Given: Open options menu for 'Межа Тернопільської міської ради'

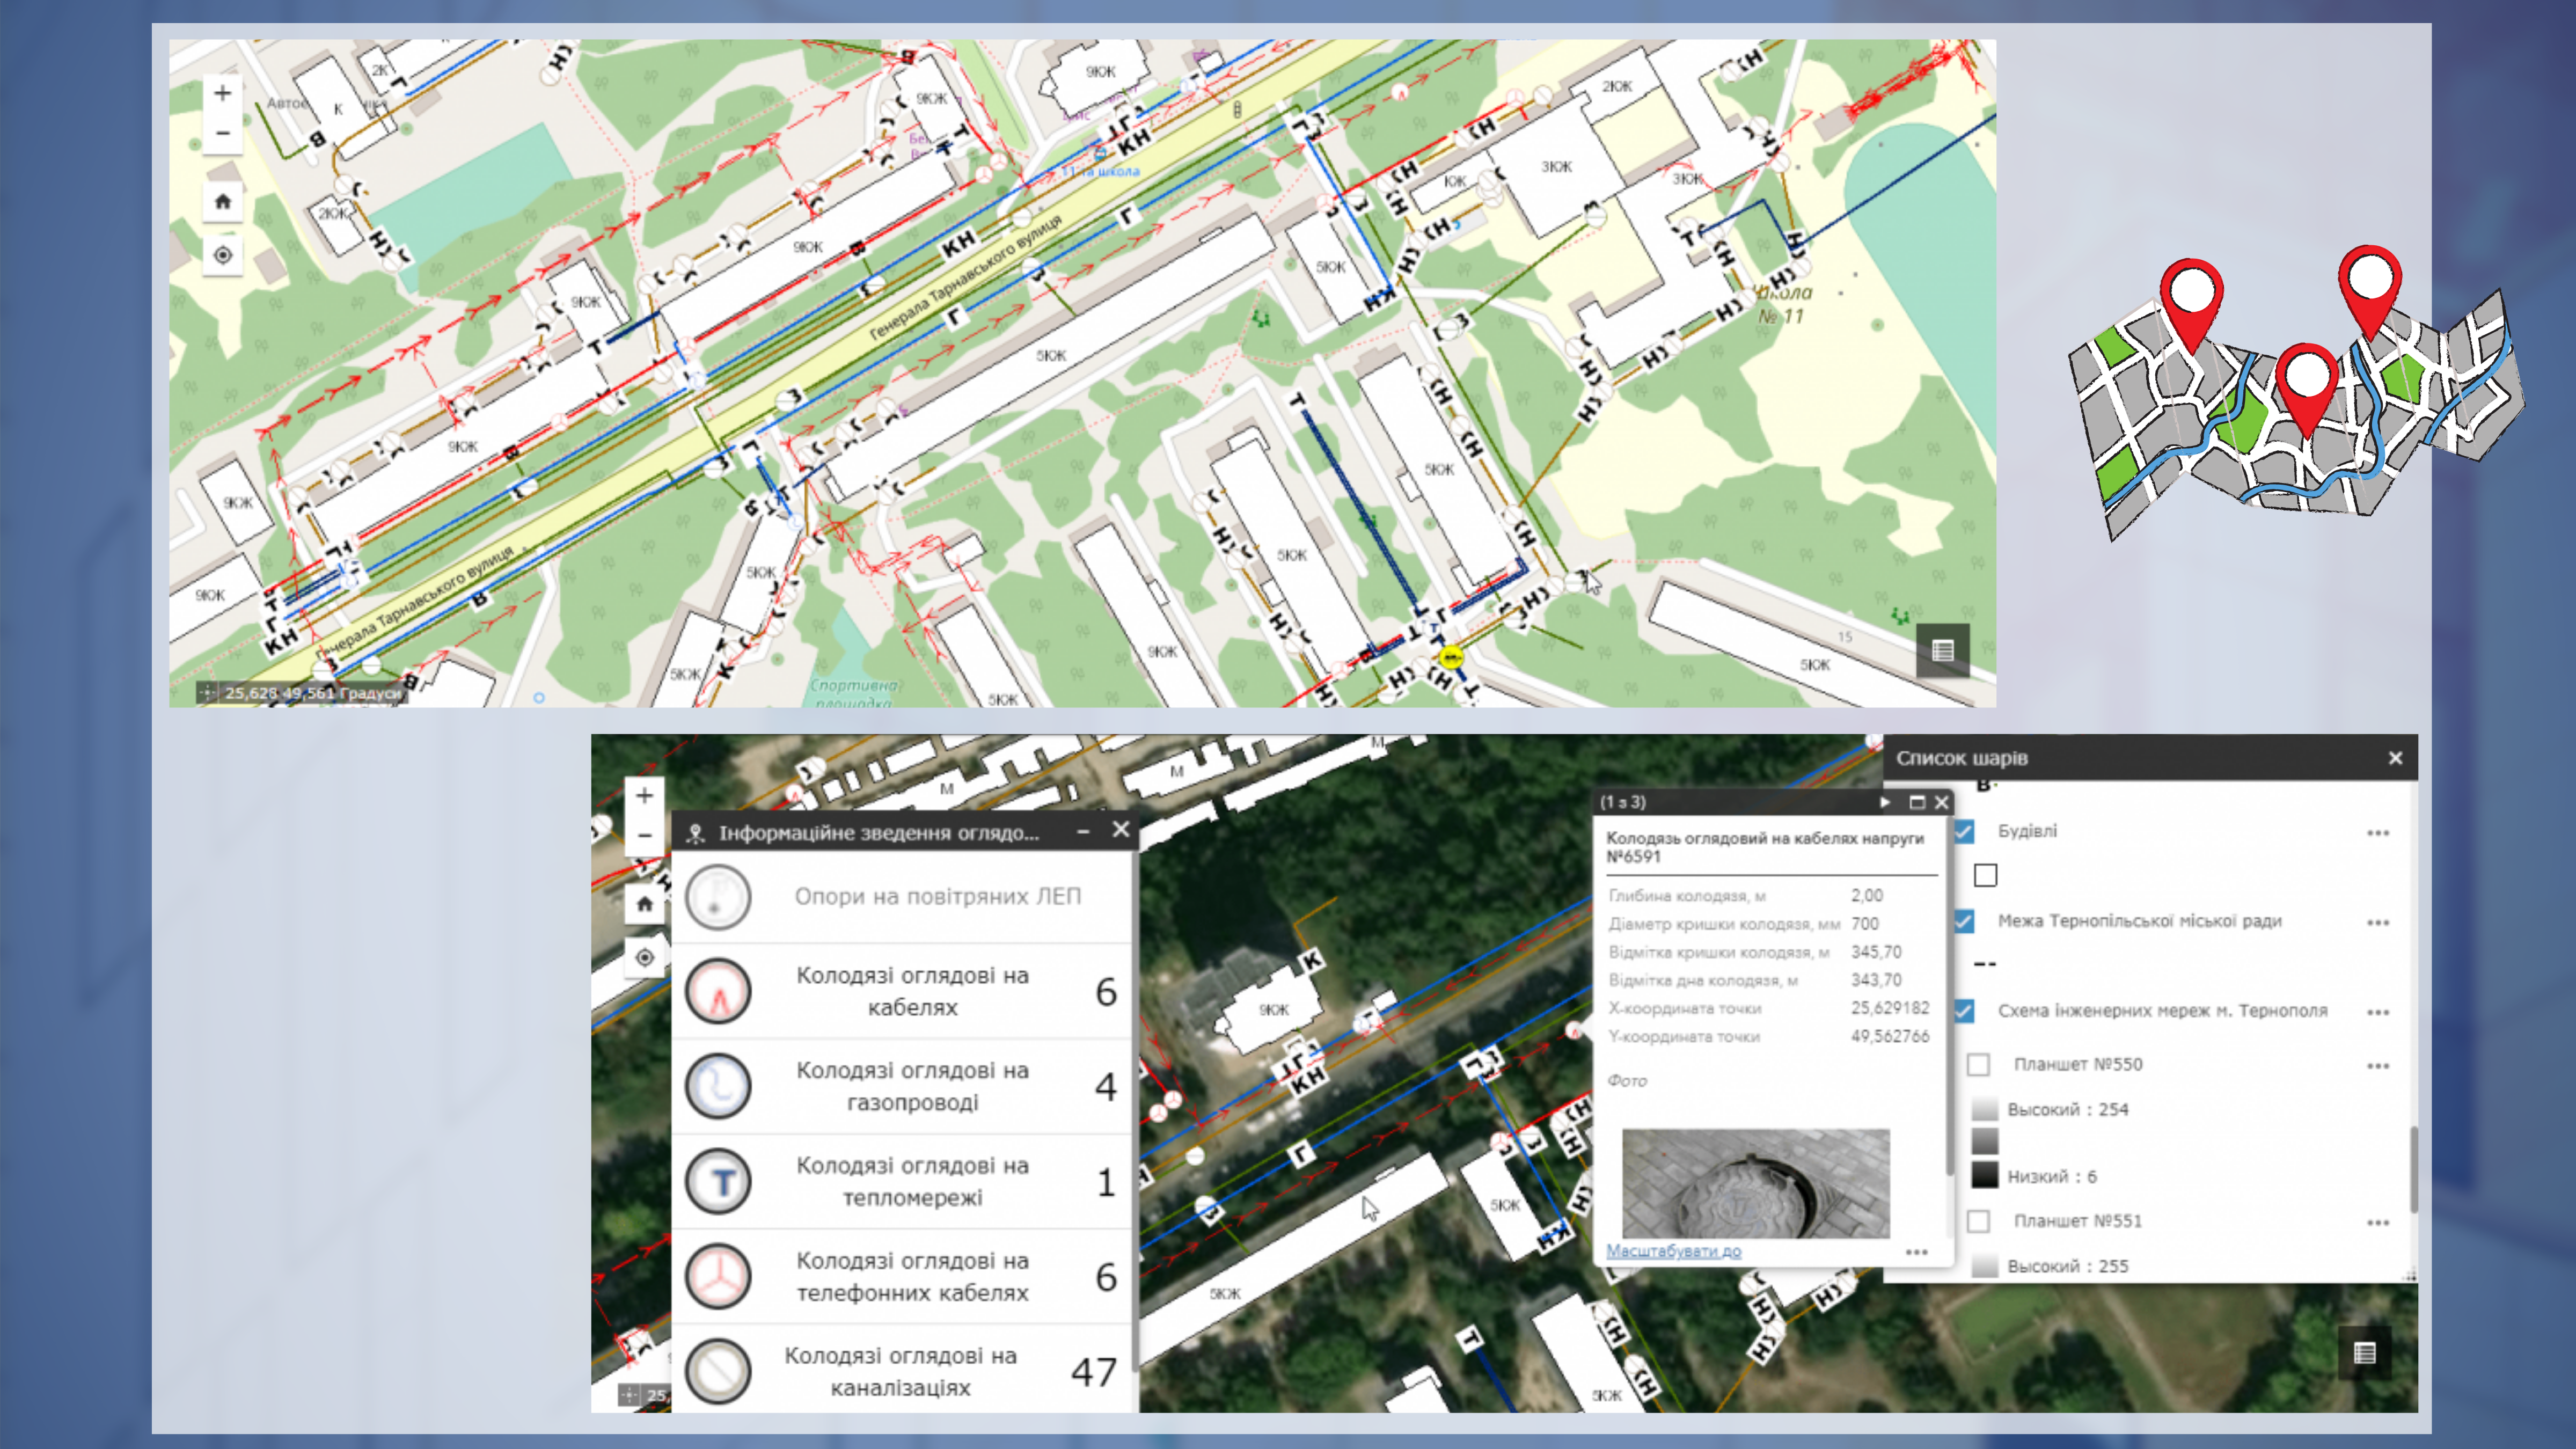Looking at the screenshot, I should pyautogui.click(x=2378, y=923).
